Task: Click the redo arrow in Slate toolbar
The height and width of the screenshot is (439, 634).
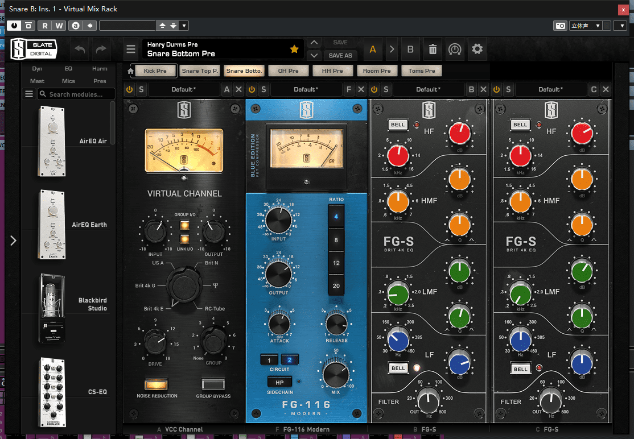Action: [101, 49]
